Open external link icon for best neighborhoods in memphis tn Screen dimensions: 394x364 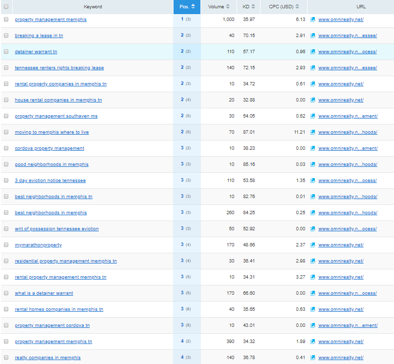[312, 197]
